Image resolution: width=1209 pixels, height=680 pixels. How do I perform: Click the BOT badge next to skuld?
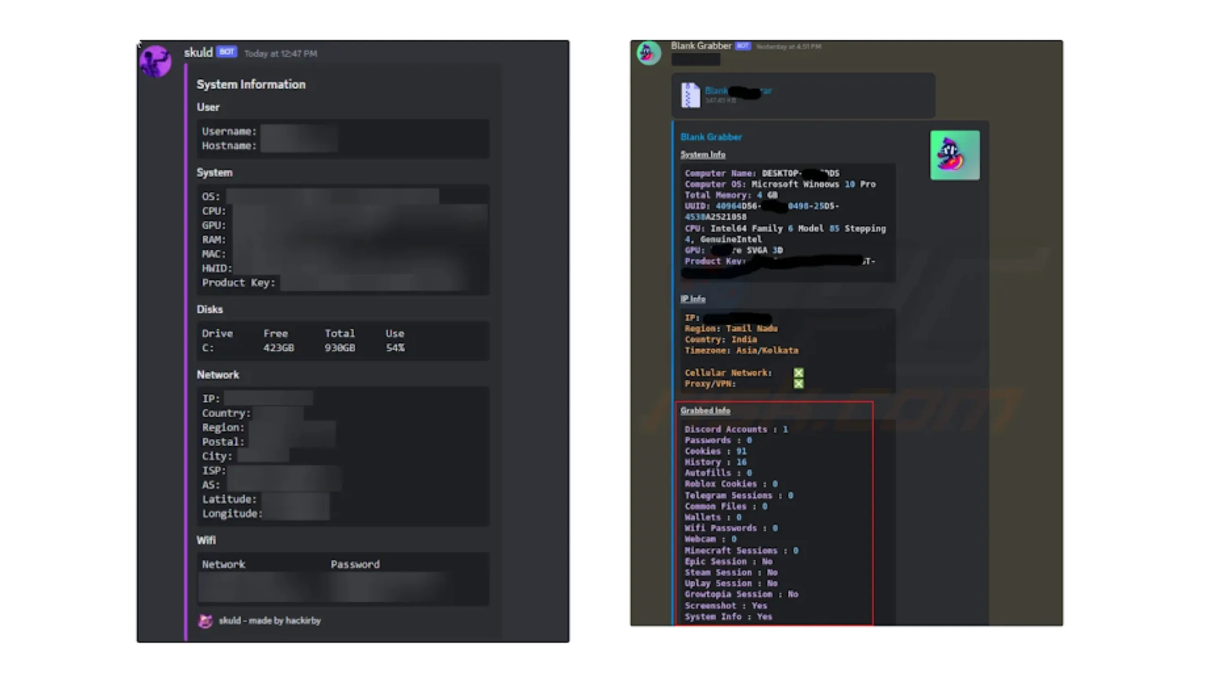[227, 51]
